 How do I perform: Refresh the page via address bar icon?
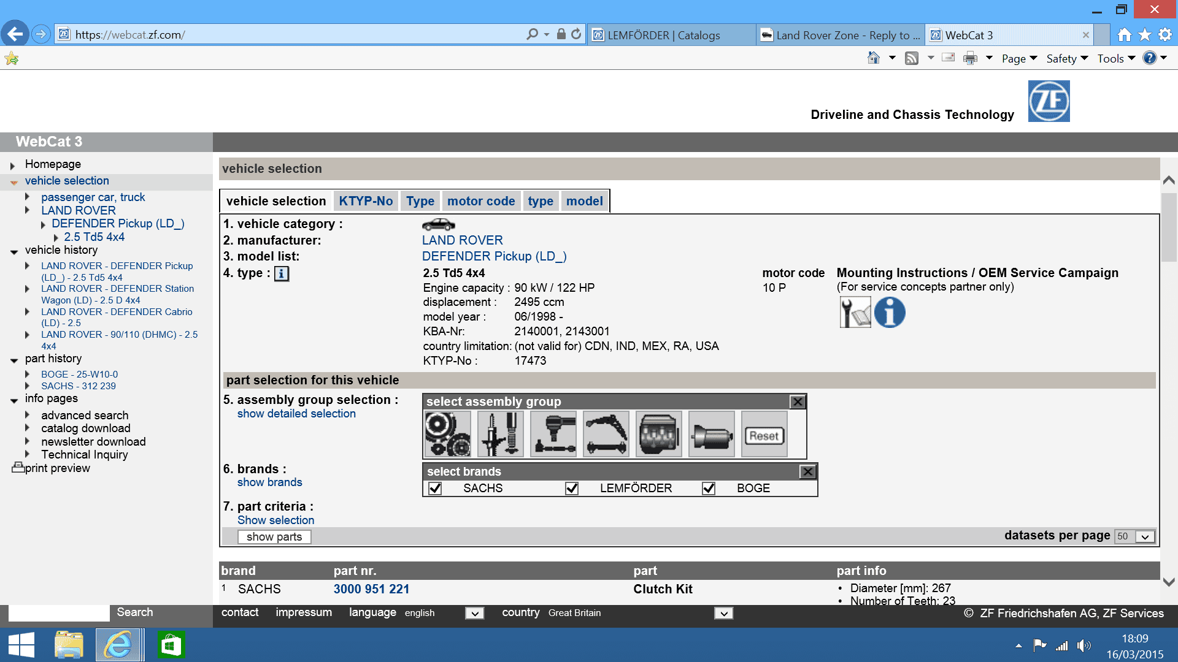(x=576, y=34)
